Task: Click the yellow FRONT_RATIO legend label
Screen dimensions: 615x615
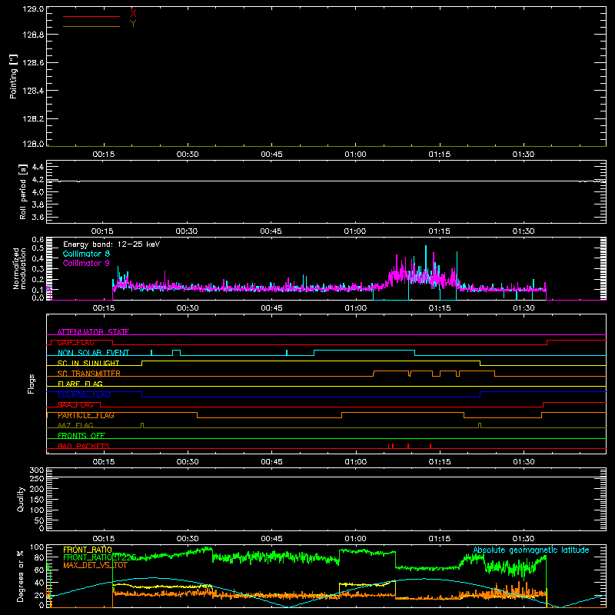Action: pyautogui.click(x=88, y=550)
